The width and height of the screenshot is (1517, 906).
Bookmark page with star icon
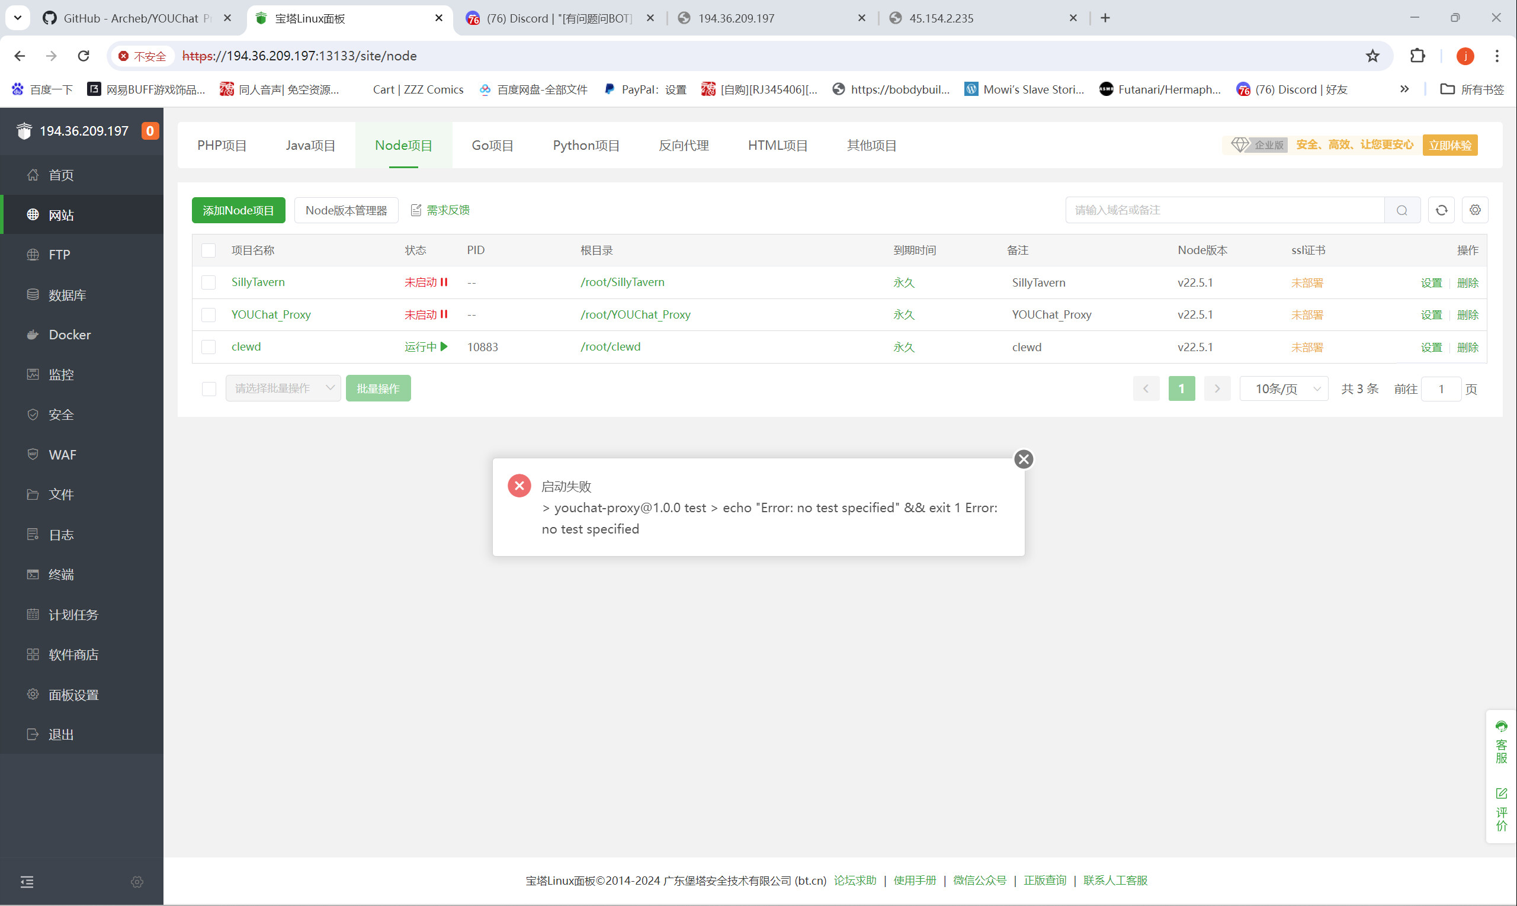[1372, 56]
